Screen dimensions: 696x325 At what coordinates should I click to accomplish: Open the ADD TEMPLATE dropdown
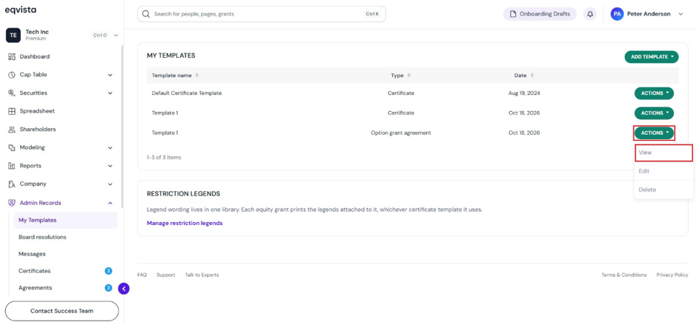click(652, 57)
